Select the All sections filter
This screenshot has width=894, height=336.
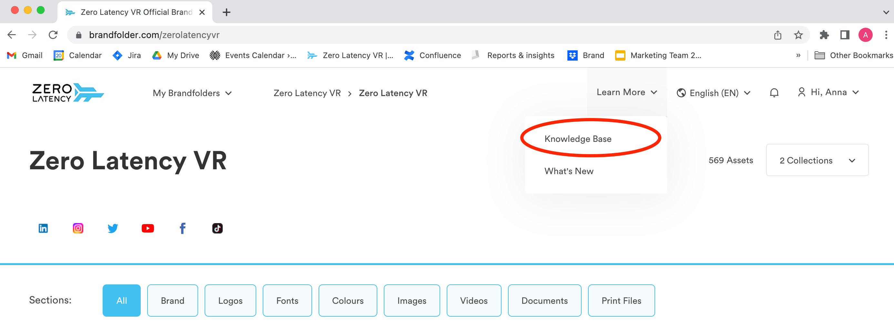(121, 301)
